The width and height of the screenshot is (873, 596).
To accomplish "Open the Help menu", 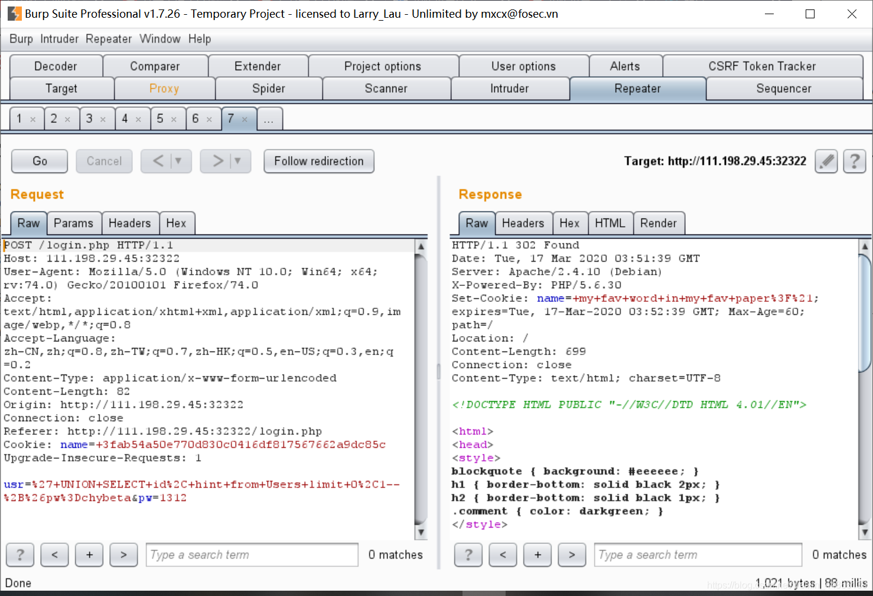I will 200,39.
